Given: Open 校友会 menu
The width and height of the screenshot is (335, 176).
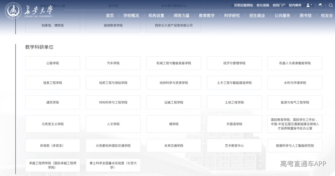Looking at the screenshot, I should coord(327,15).
